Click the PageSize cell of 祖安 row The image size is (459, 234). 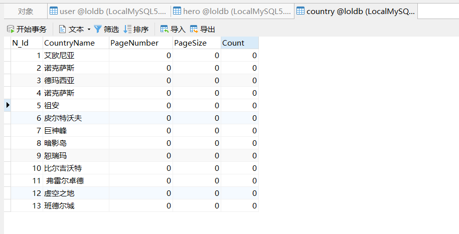(x=197, y=105)
